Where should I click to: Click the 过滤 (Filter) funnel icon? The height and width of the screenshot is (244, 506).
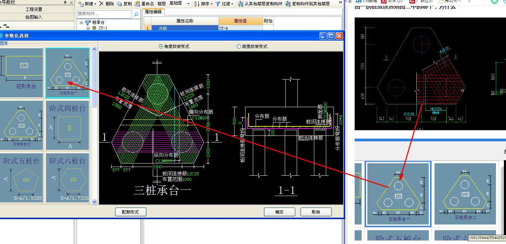coord(218,4)
